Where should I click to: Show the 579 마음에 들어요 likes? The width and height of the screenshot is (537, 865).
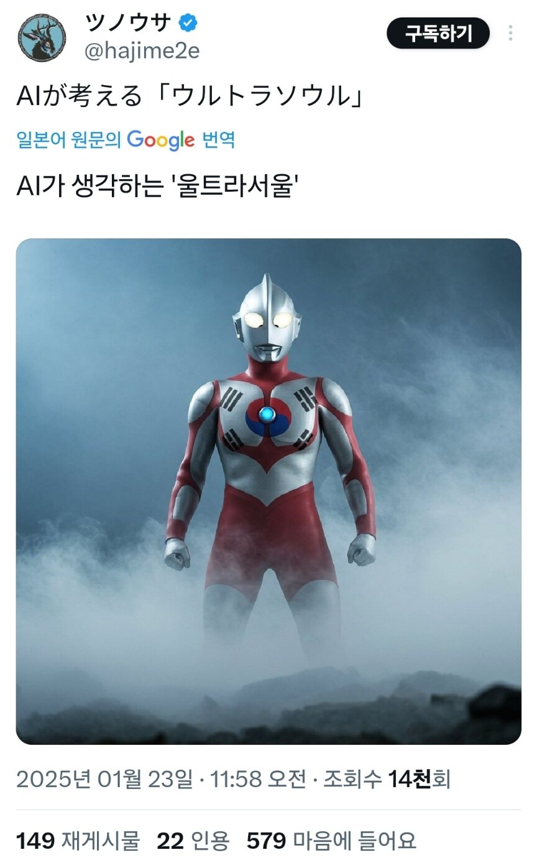pos(331,841)
